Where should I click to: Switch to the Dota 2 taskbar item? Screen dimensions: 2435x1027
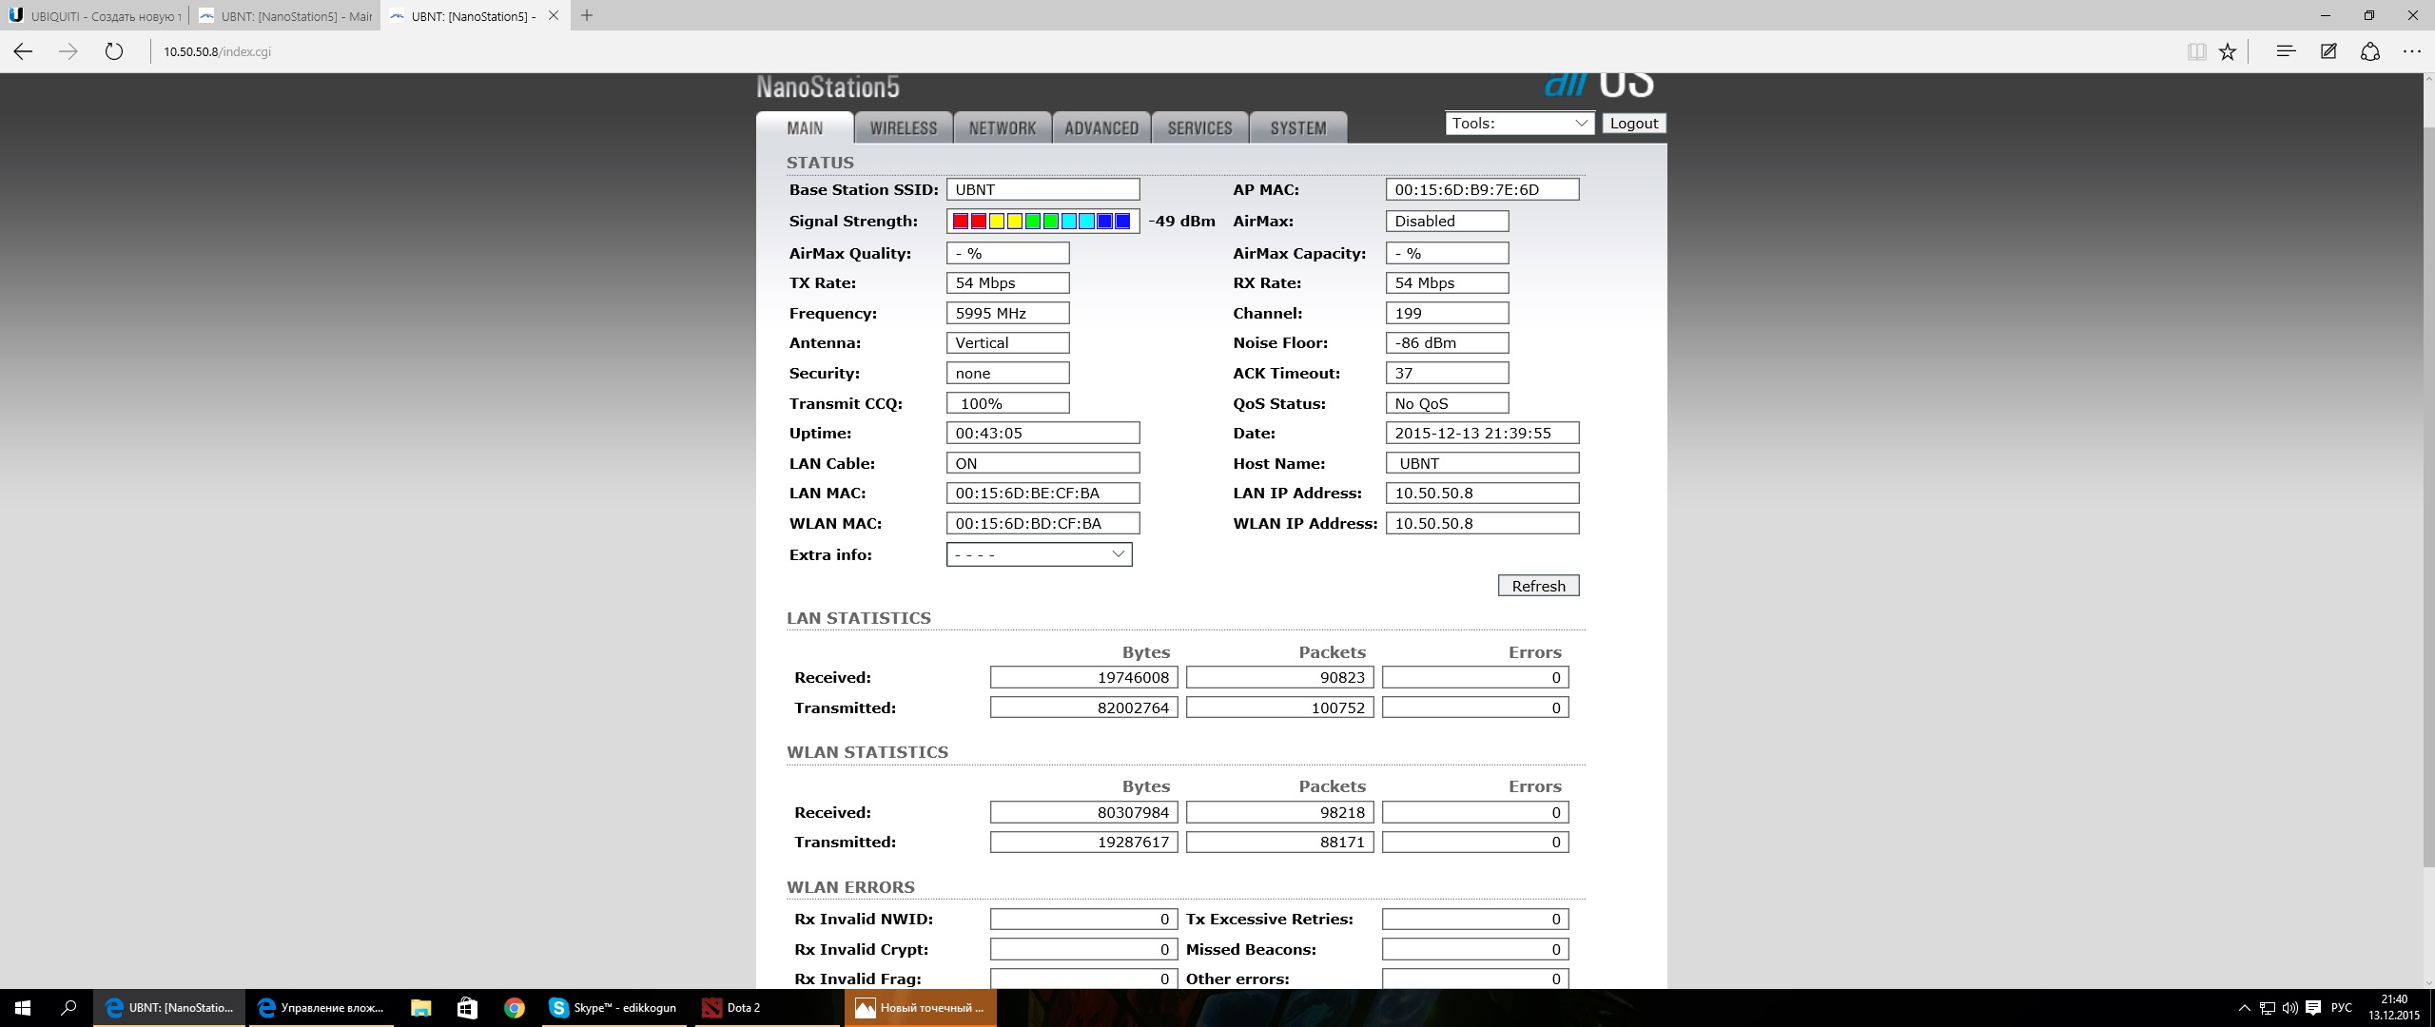[767, 1008]
